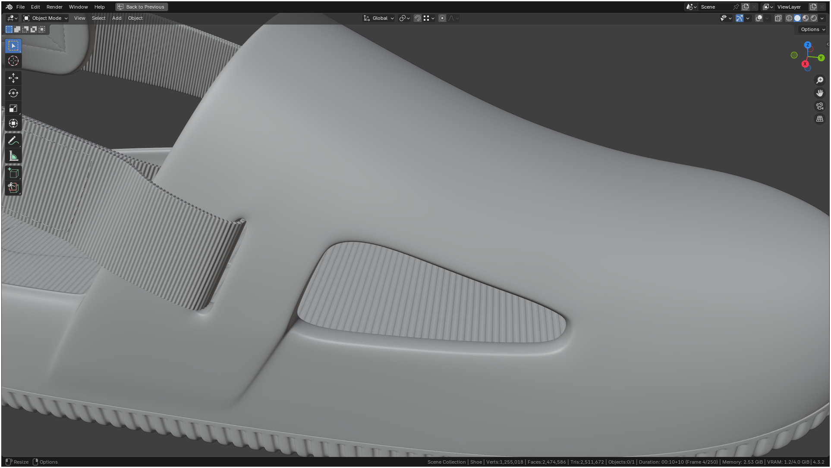Open the editor type dropdown
The width and height of the screenshot is (831, 468).
click(12, 18)
